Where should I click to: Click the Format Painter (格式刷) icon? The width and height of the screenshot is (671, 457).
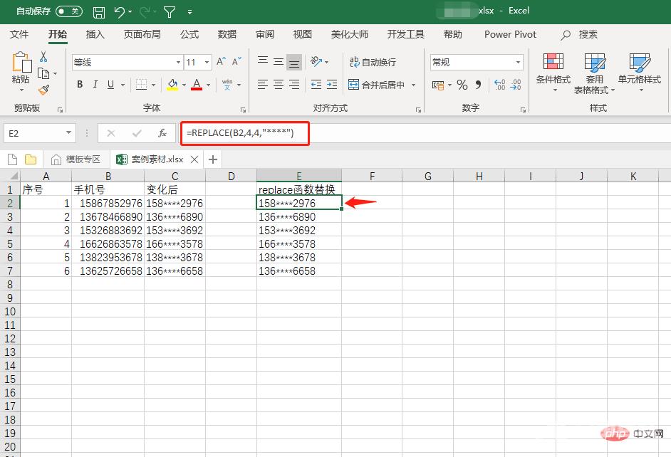pos(43,90)
